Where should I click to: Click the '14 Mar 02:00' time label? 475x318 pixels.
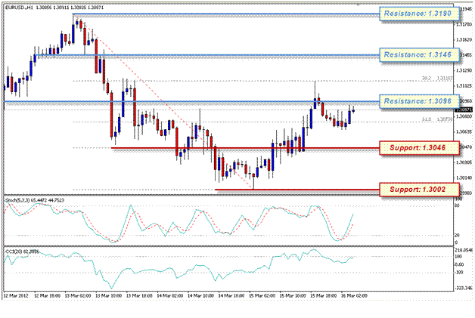169,295
